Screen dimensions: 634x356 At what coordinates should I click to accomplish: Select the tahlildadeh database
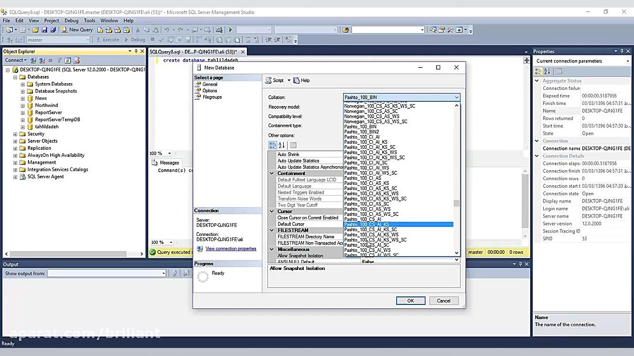tap(47, 127)
